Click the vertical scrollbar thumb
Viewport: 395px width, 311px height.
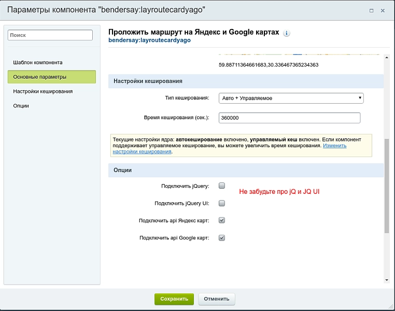point(387,186)
